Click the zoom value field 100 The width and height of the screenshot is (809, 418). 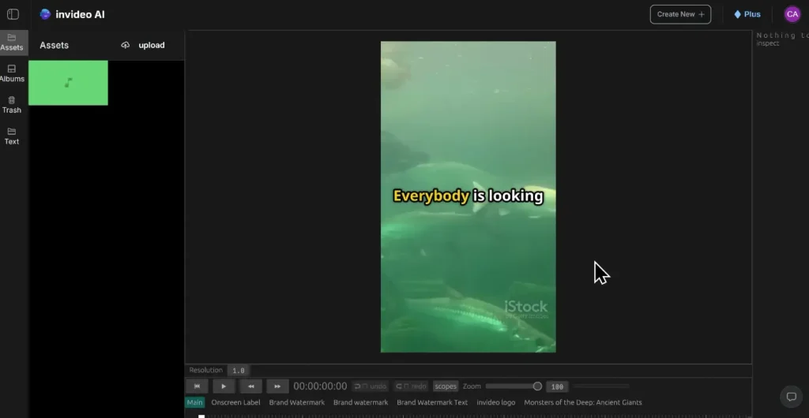(x=557, y=386)
